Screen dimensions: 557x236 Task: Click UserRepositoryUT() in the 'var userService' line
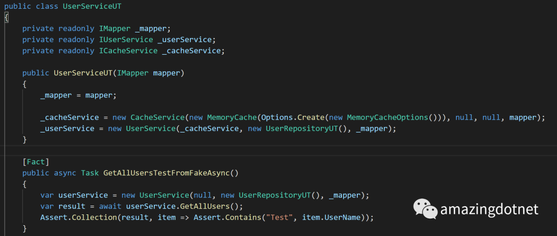[279, 195]
